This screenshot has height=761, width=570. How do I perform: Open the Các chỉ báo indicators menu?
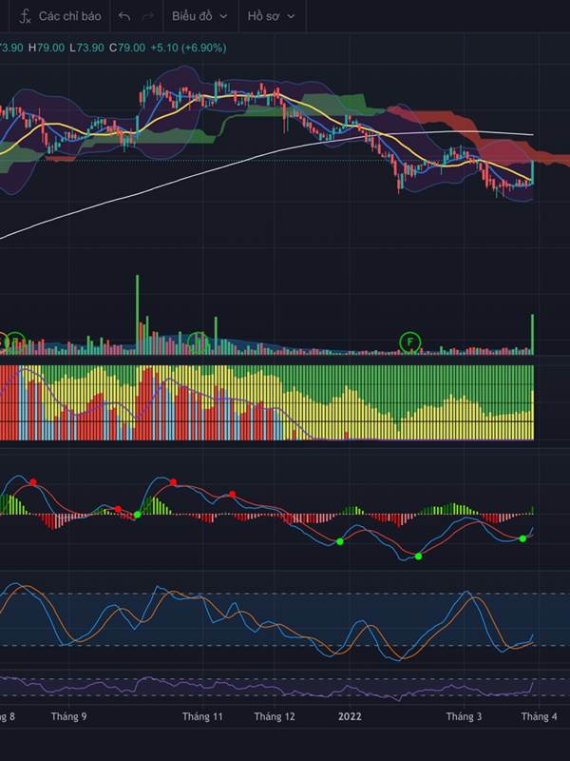point(60,16)
